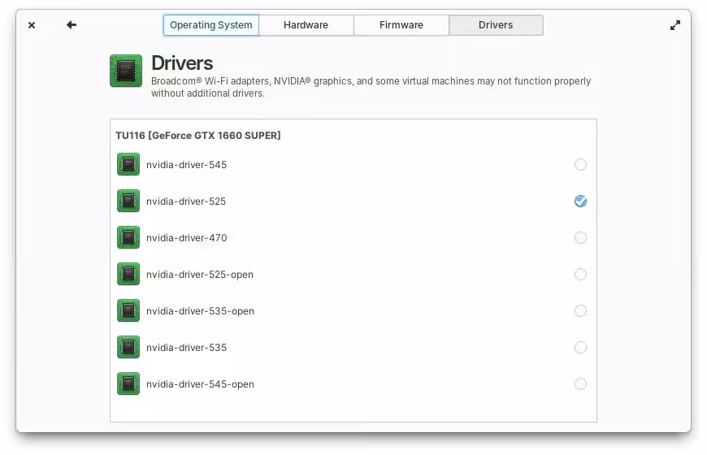707x455 pixels.
Task: Select the Drivers tab
Action: point(495,25)
